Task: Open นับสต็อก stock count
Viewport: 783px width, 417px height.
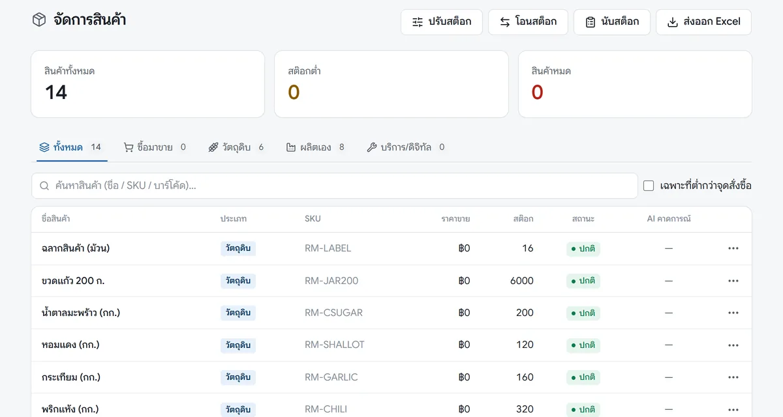Action: [x=612, y=22]
